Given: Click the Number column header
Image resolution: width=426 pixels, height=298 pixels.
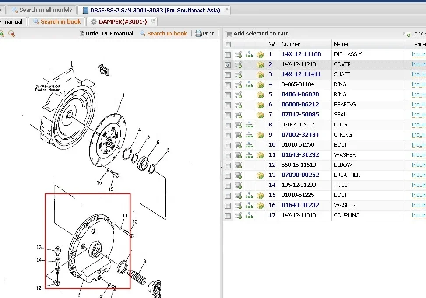Looking at the screenshot, I should (291, 44).
